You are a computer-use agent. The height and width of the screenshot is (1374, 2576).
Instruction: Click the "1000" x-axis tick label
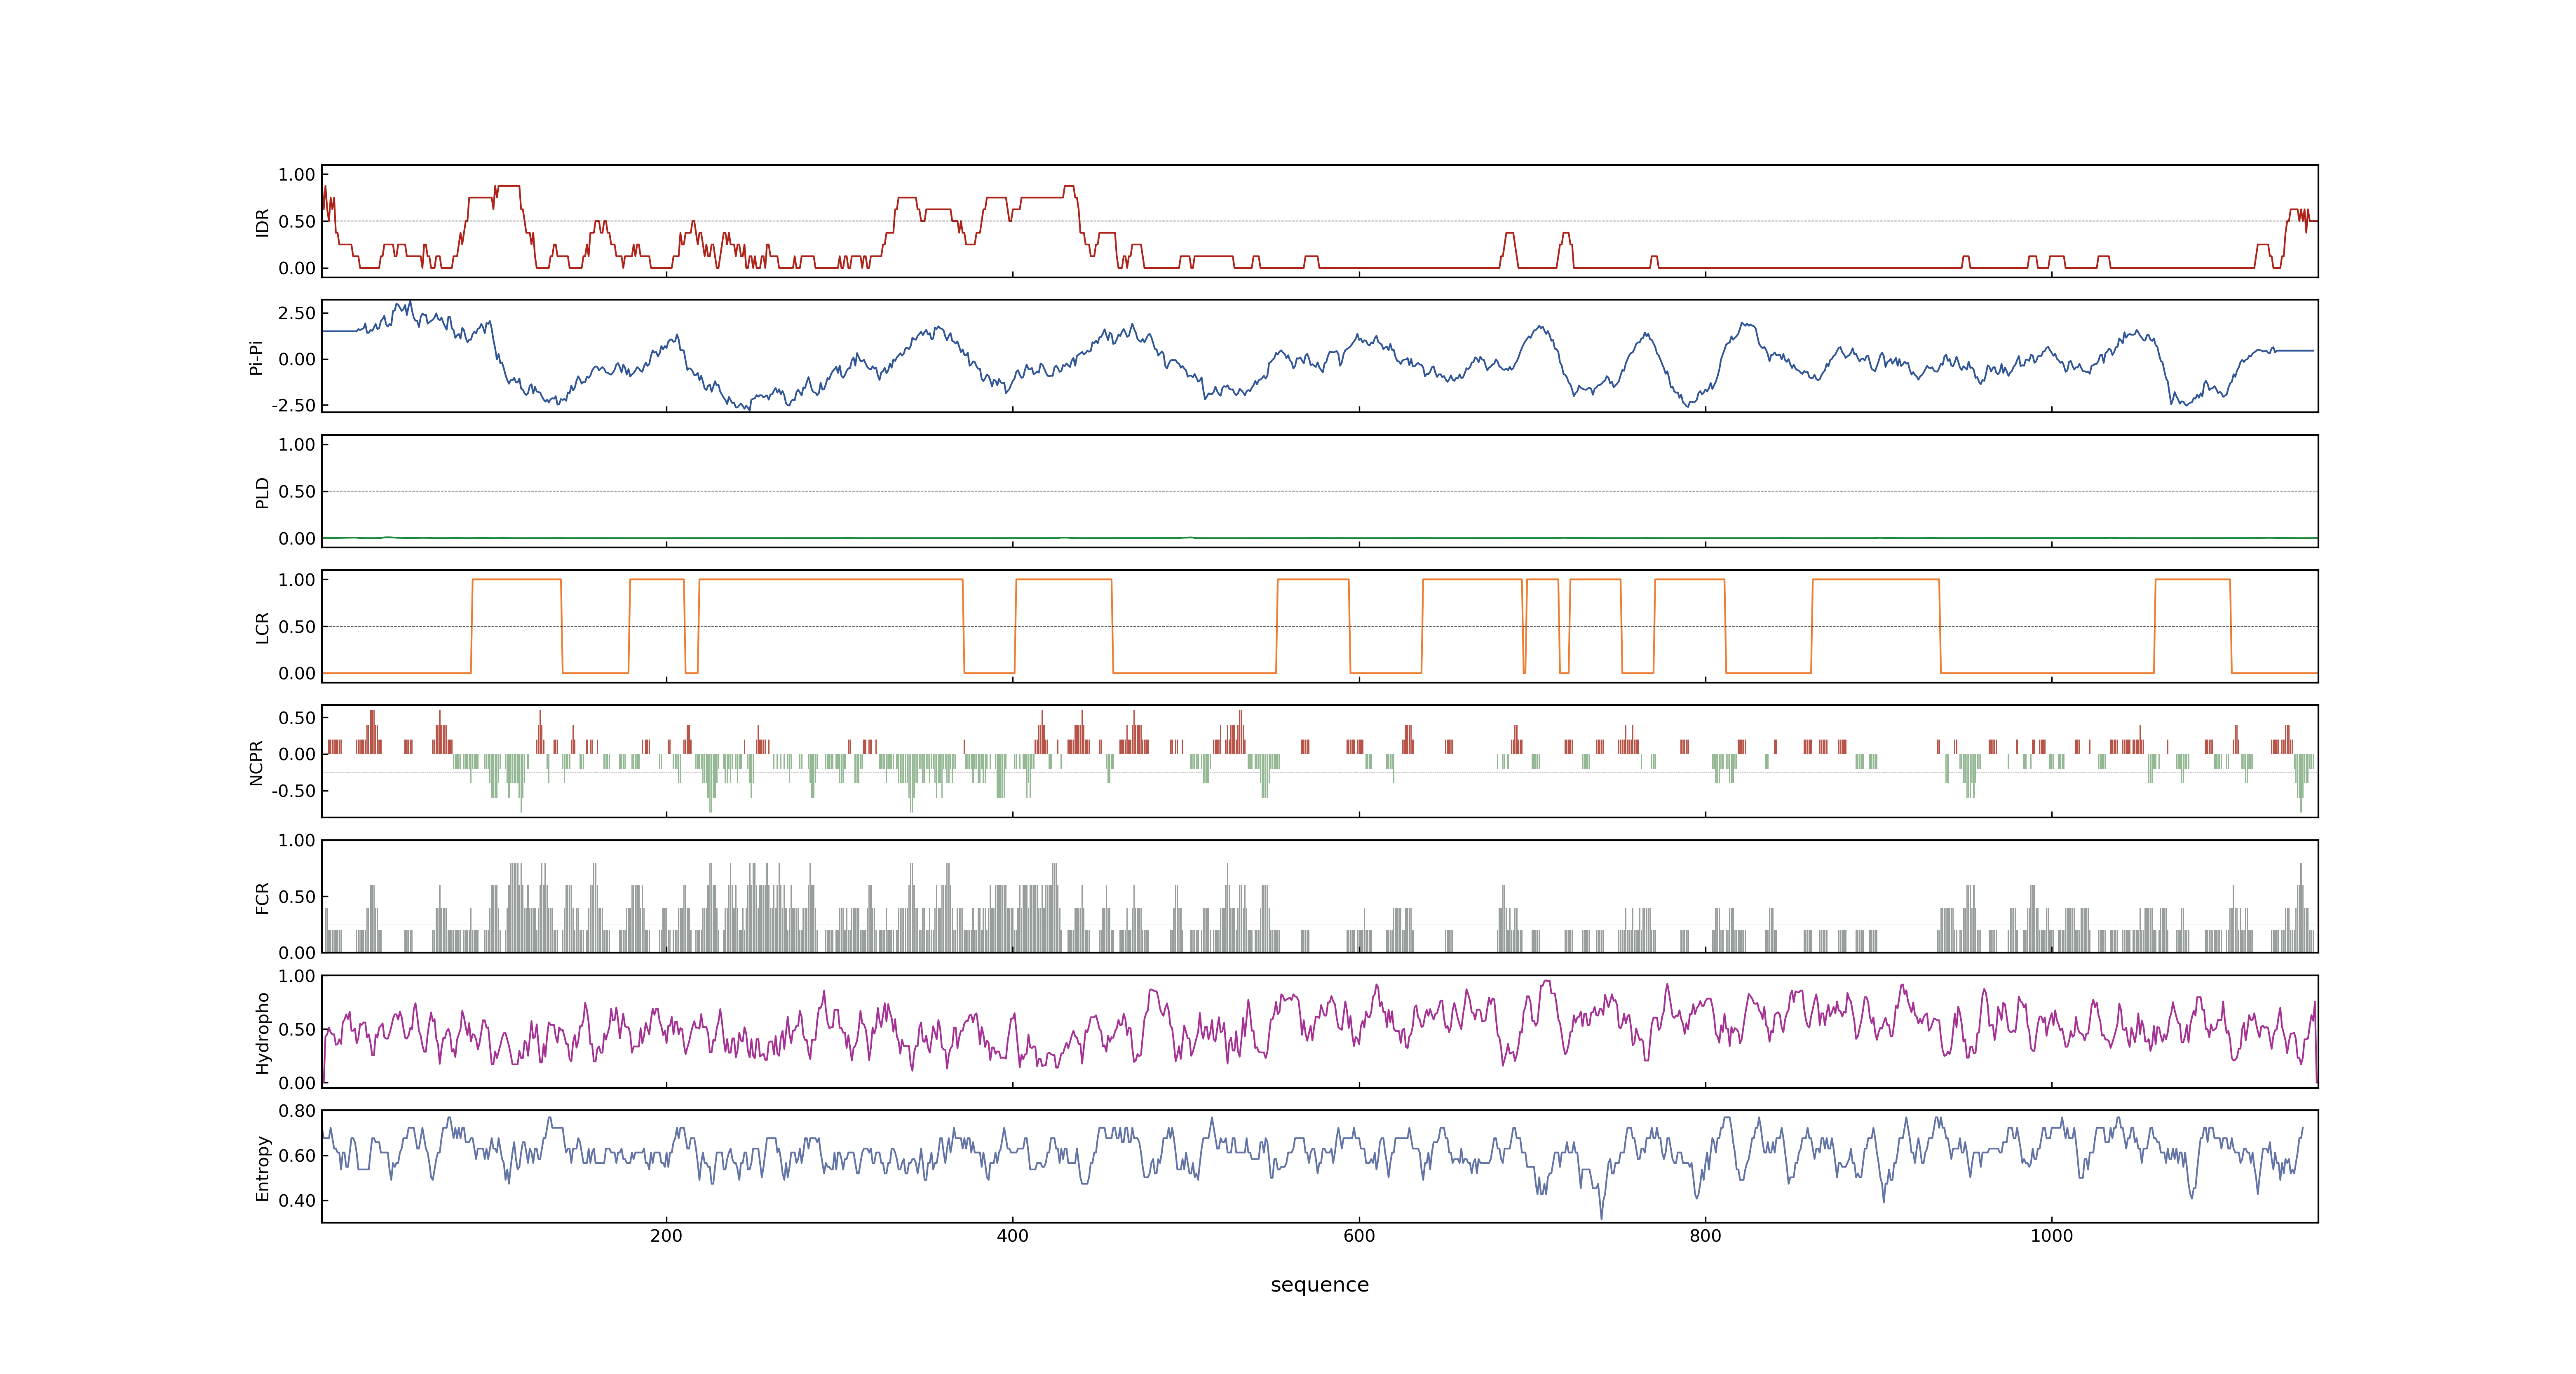coord(2052,1236)
